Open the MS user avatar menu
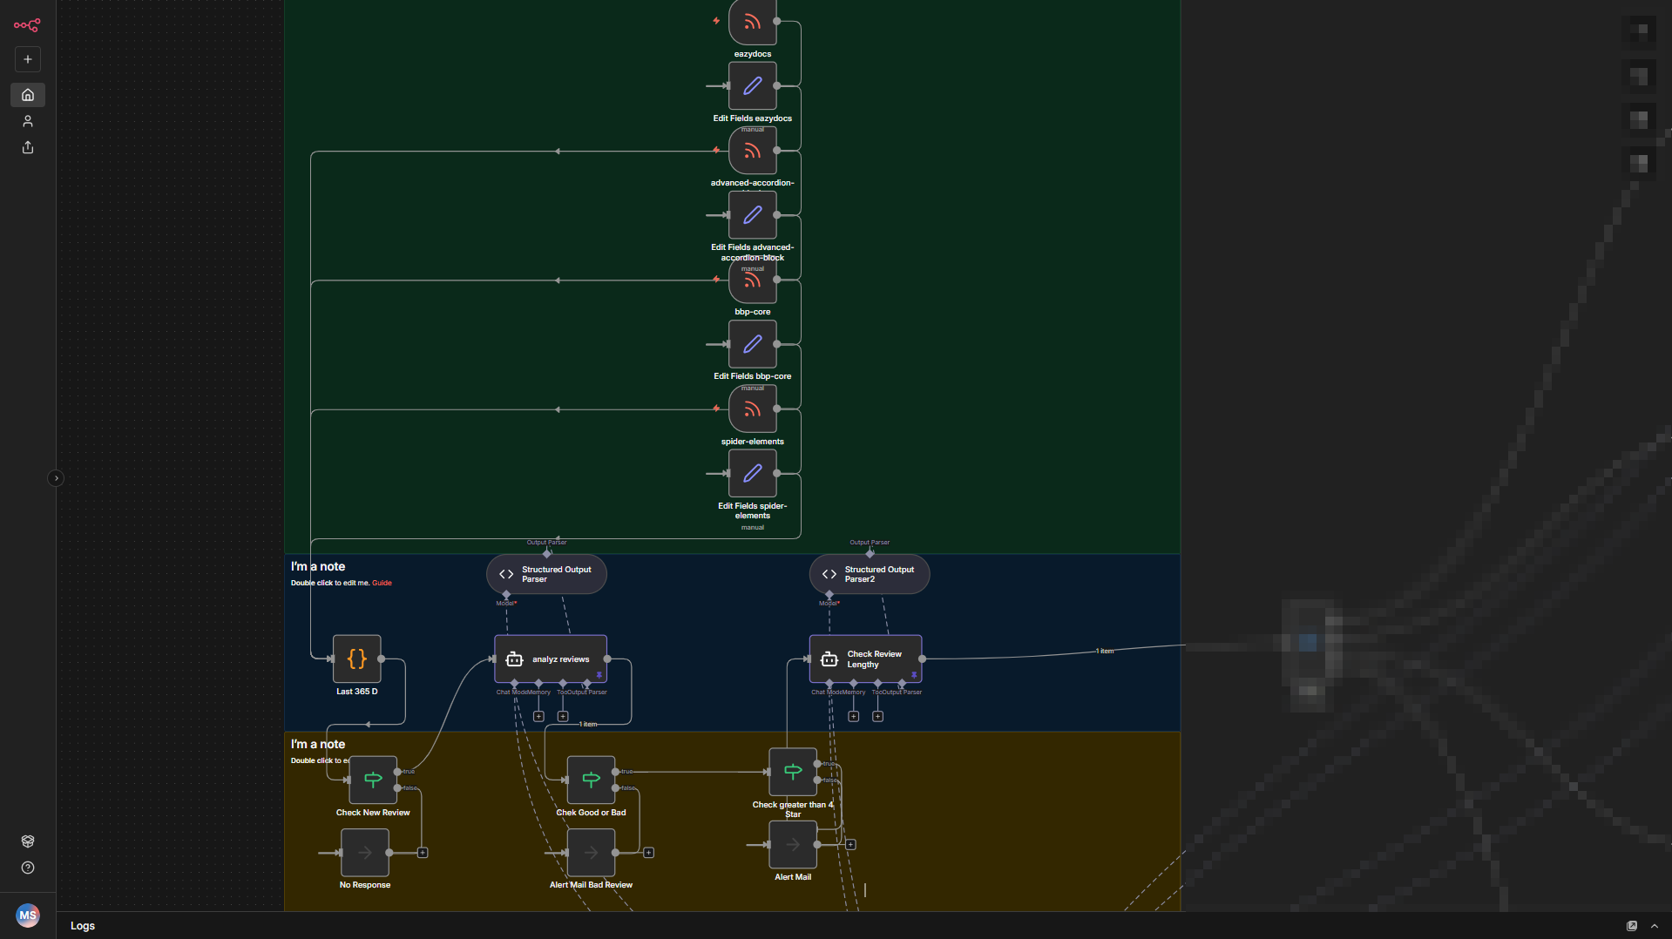This screenshot has width=1672, height=939. coord(28,915)
